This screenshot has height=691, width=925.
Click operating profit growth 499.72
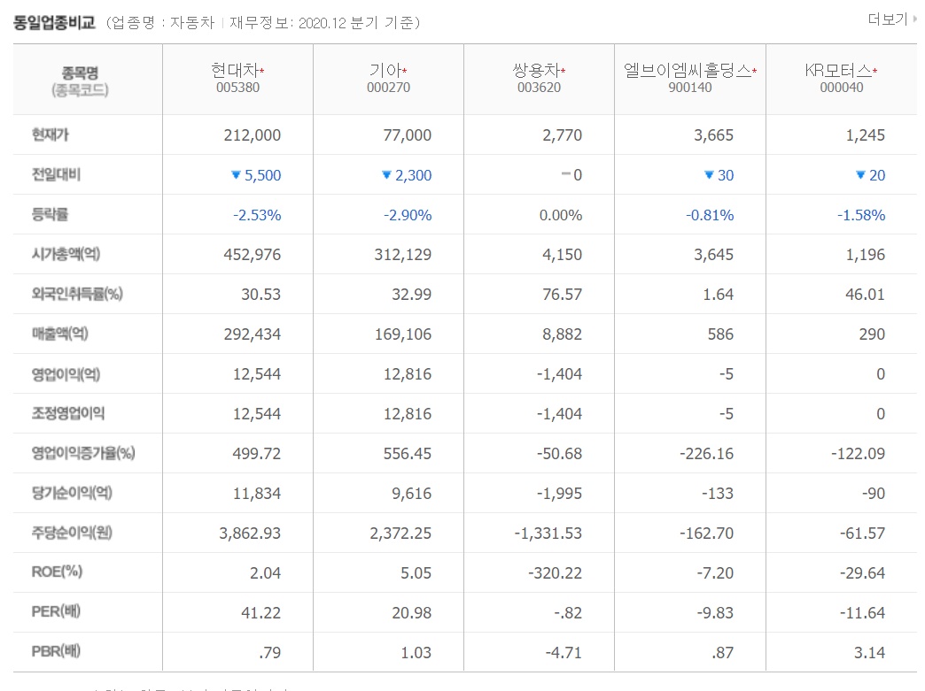257,454
